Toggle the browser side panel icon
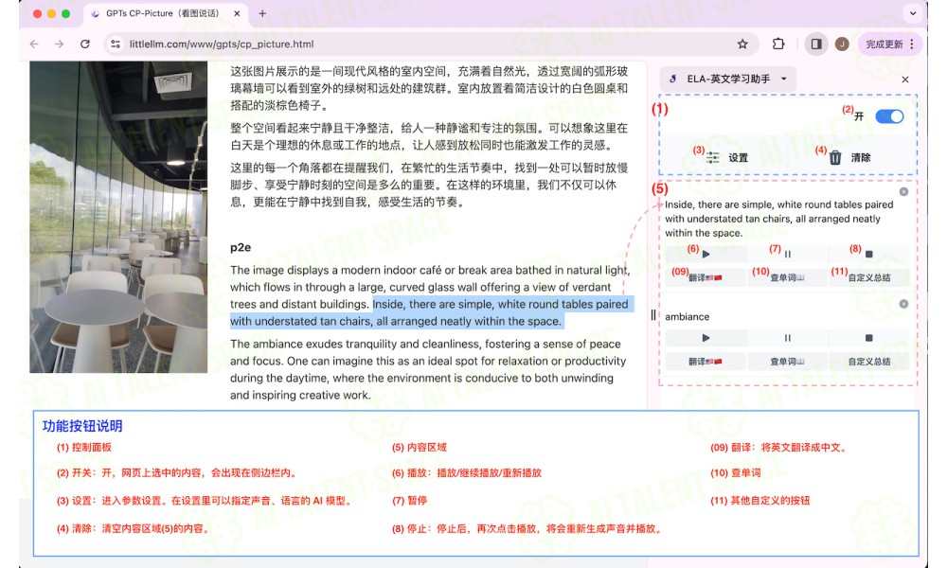Screen dimensions: 947x568 816,44
